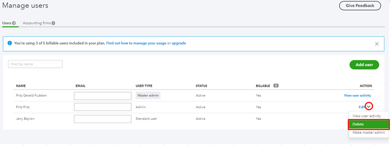Click the Add user button
This screenshot has height=145, width=391.
click(x=364, y=65)
